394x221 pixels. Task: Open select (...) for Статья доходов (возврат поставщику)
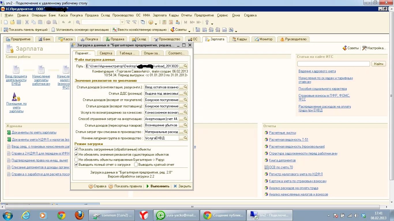point(181,106)
